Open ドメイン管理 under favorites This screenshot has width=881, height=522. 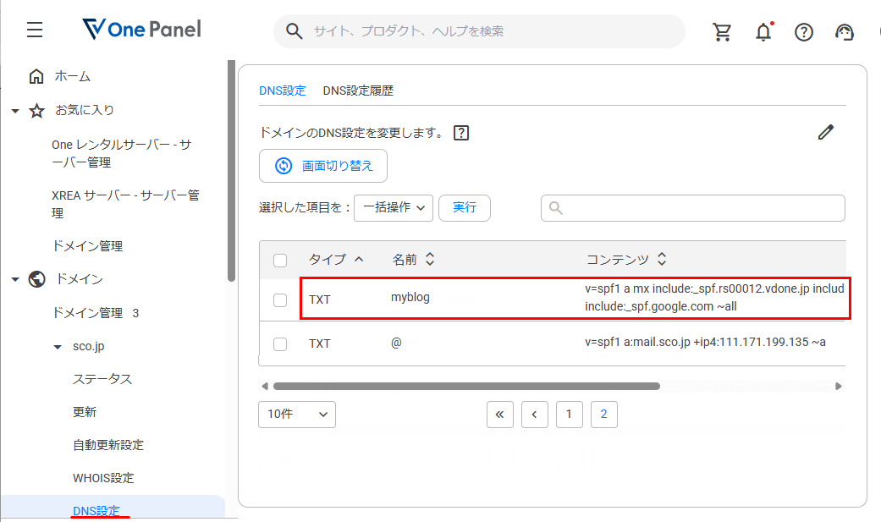pos(87,246)
